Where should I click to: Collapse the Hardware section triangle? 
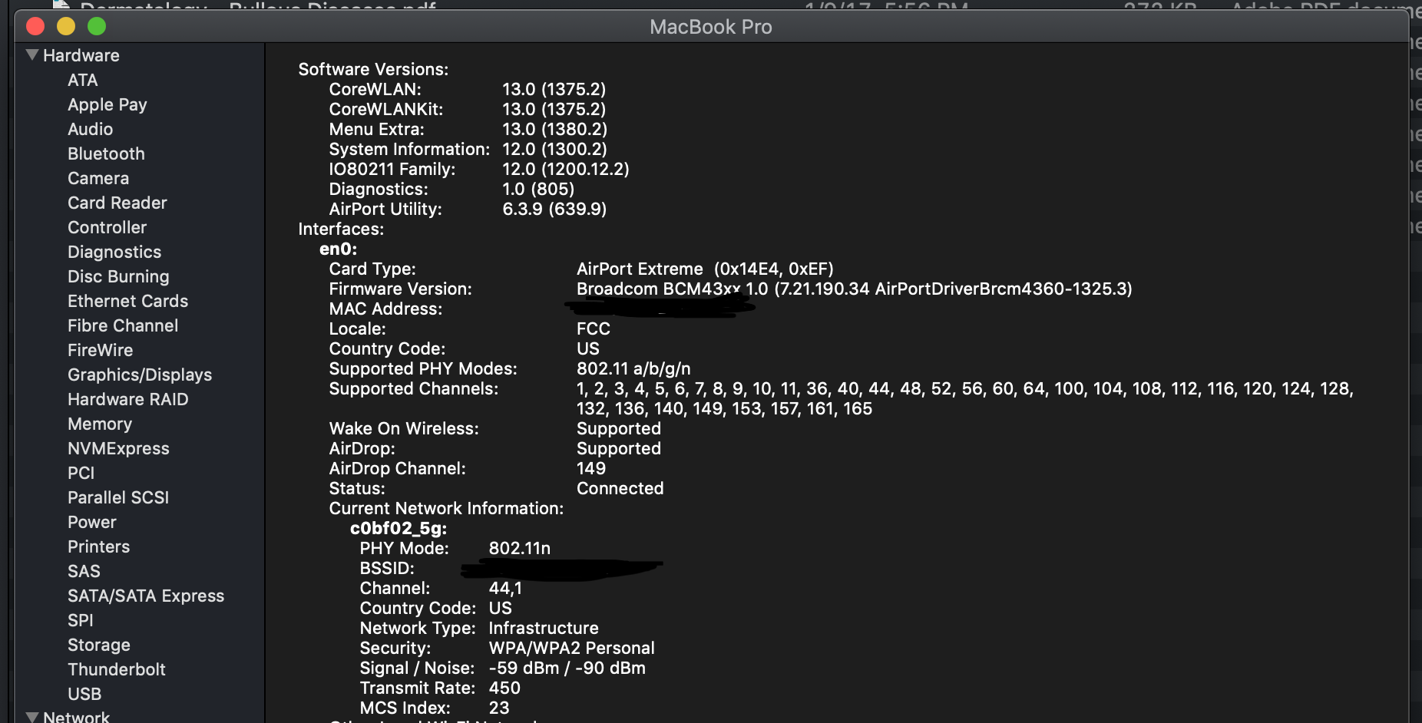click(32, 55)
